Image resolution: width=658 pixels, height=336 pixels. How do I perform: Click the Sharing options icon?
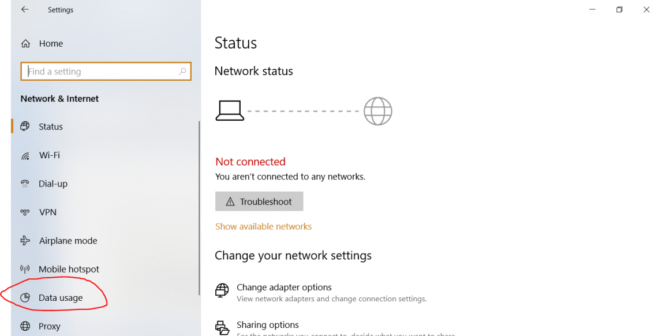pos(222,327)
